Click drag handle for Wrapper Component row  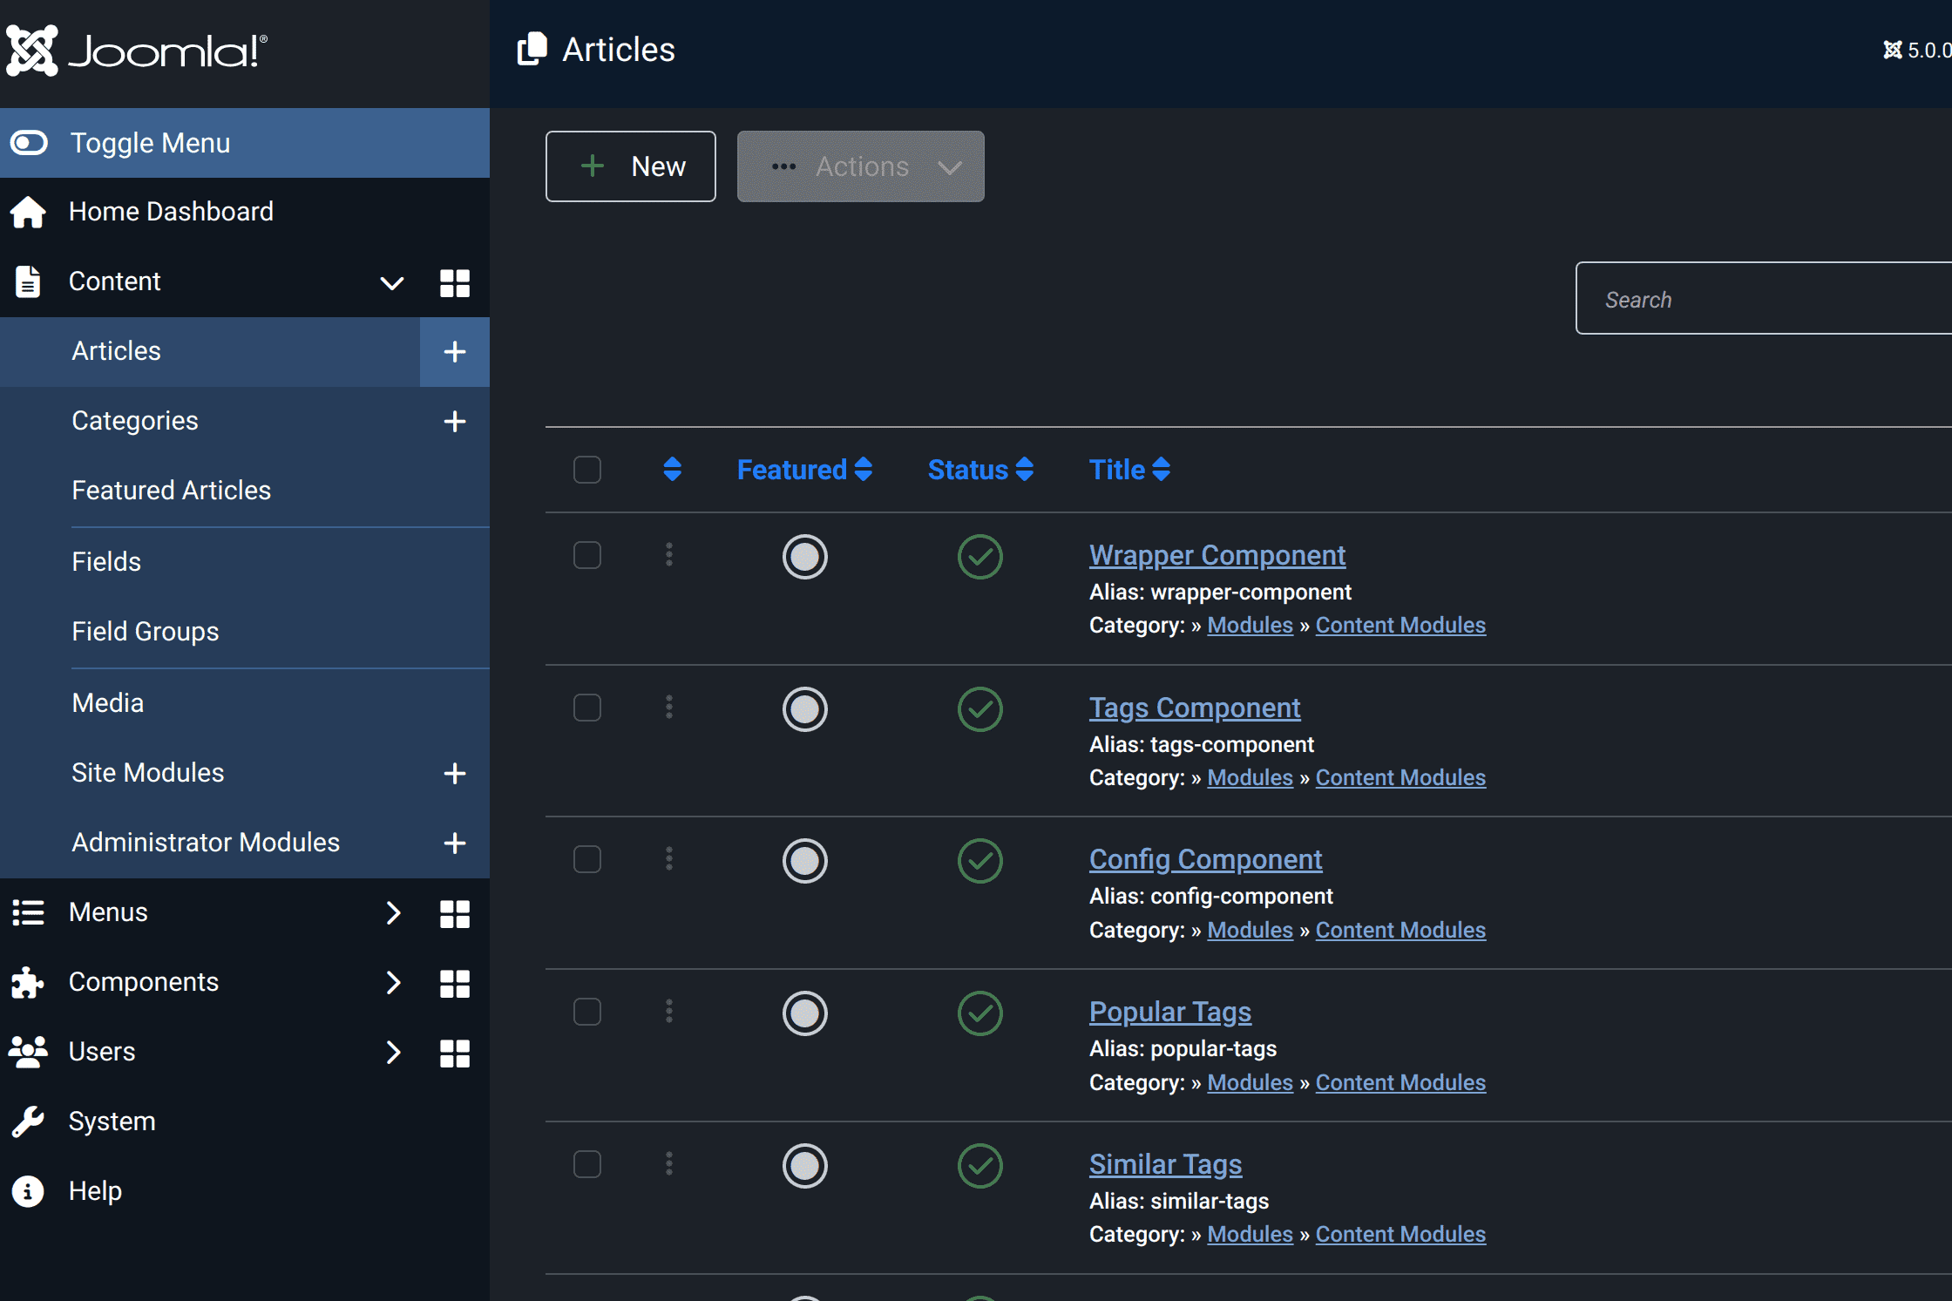pyautogui.click(x=669, y=555)
